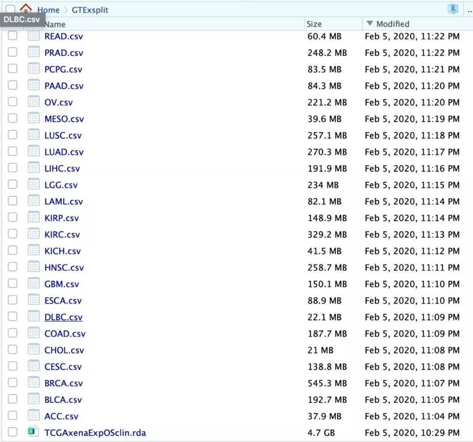Viewport: 473px width, 442px height.
Task: Click the R project icon at top right
Action: coord(453,9)
